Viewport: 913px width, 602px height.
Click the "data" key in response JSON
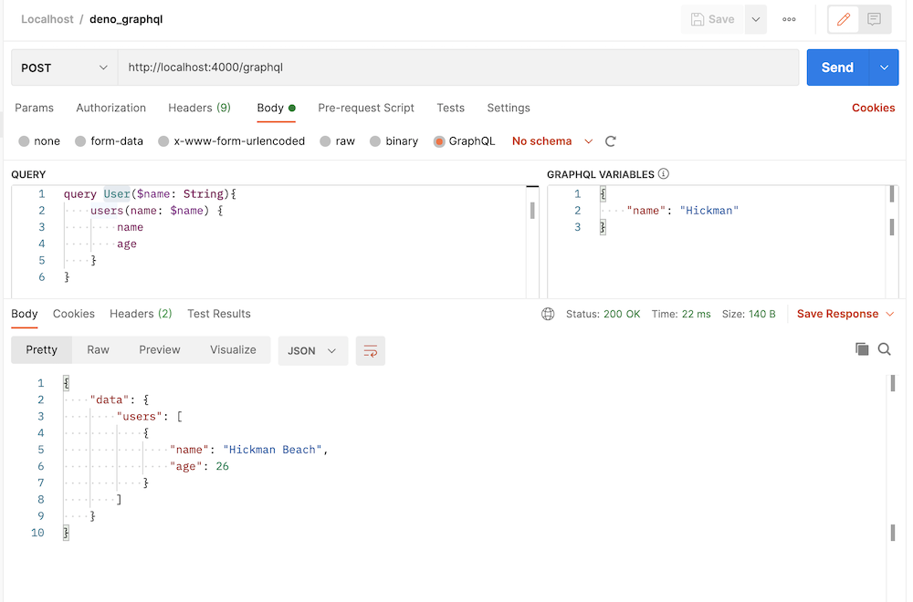[x=110, y=400]
